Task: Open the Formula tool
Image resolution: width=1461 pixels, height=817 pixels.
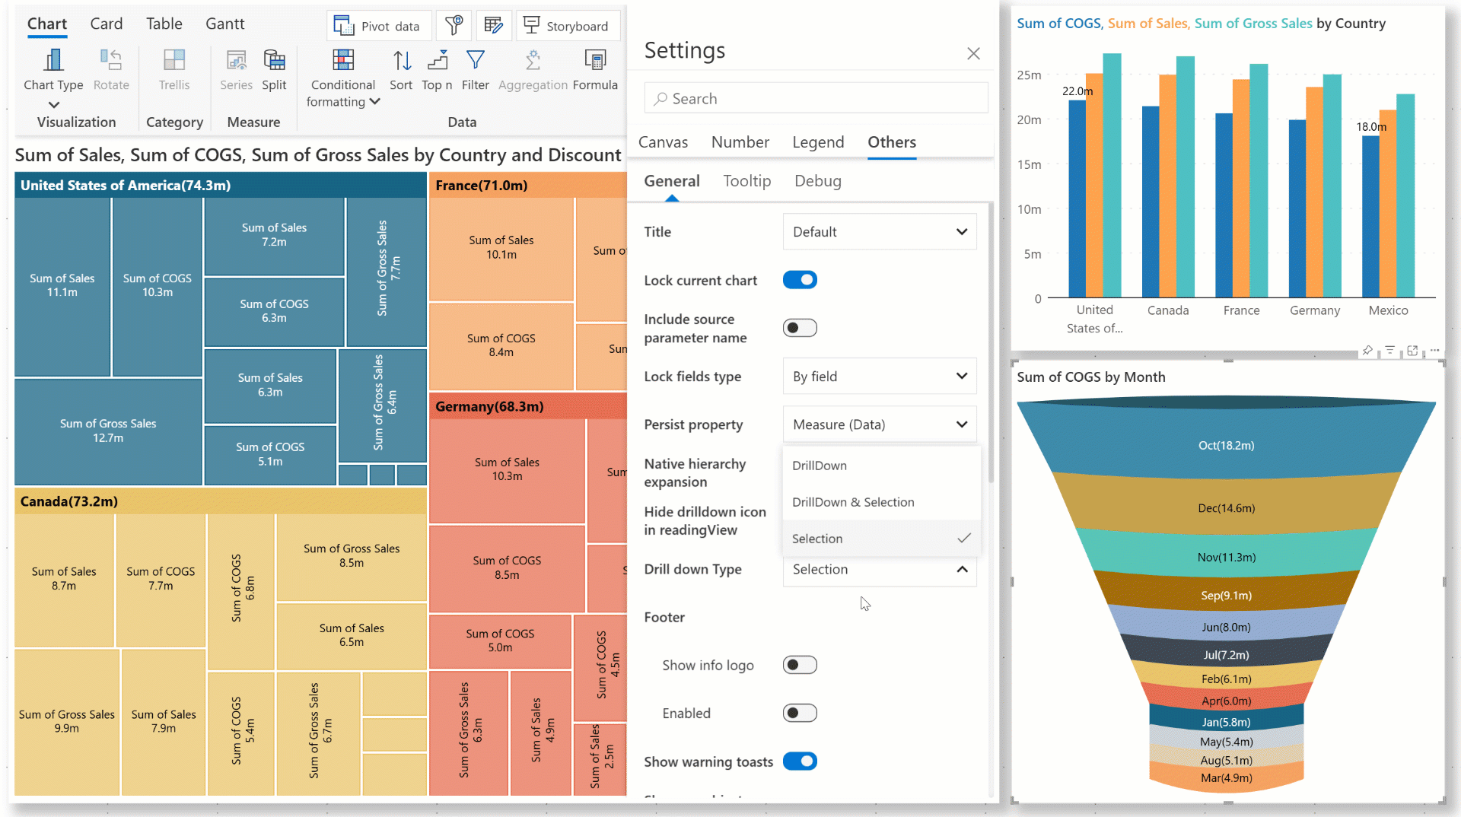Action: coord(595,60)
